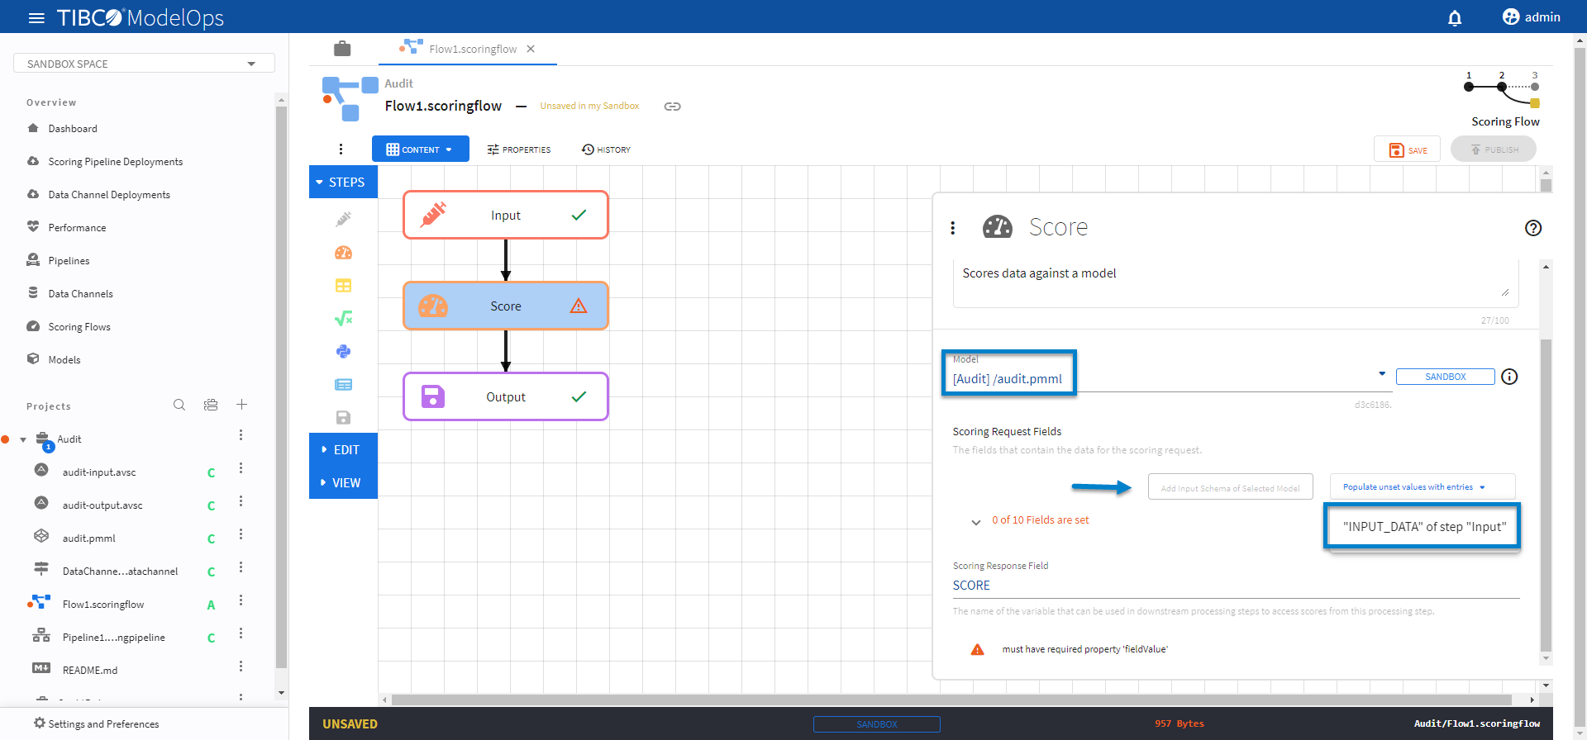The width and height of the screenshot is (1587, 740).
Task: Select the Python step icon in palette
Action: pyautogui.click(x=343, y=352)
